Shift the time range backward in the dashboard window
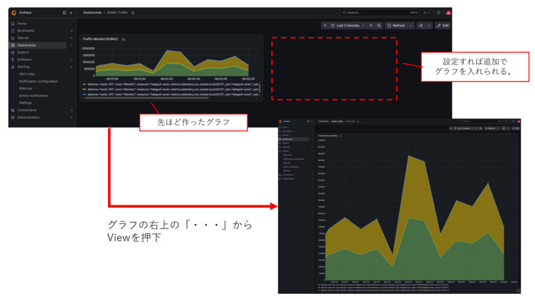Viewport: 535px width, 299px height. [x=325, y=26]
